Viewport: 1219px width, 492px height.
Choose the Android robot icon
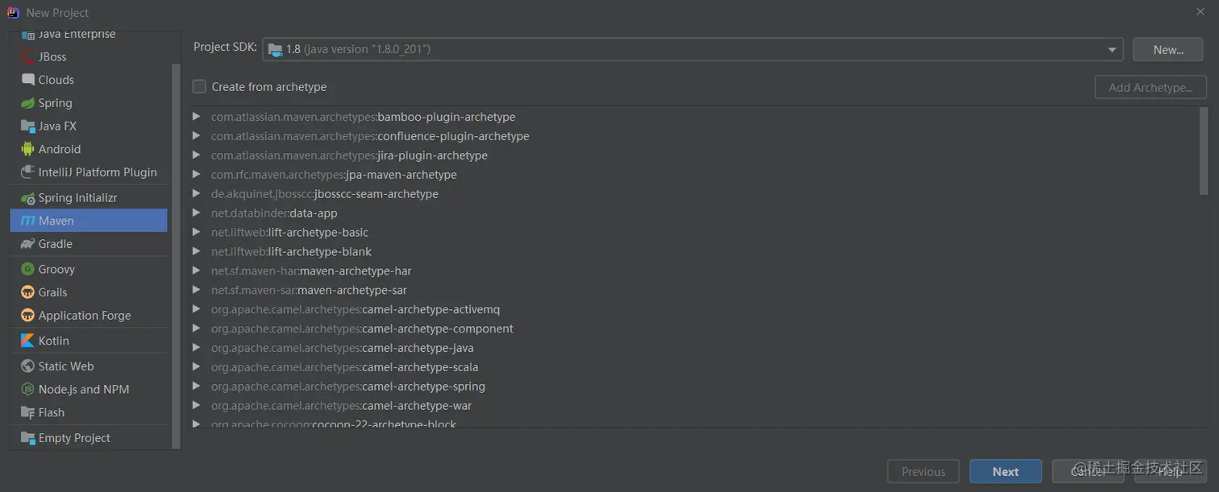(x=27, y=149)
